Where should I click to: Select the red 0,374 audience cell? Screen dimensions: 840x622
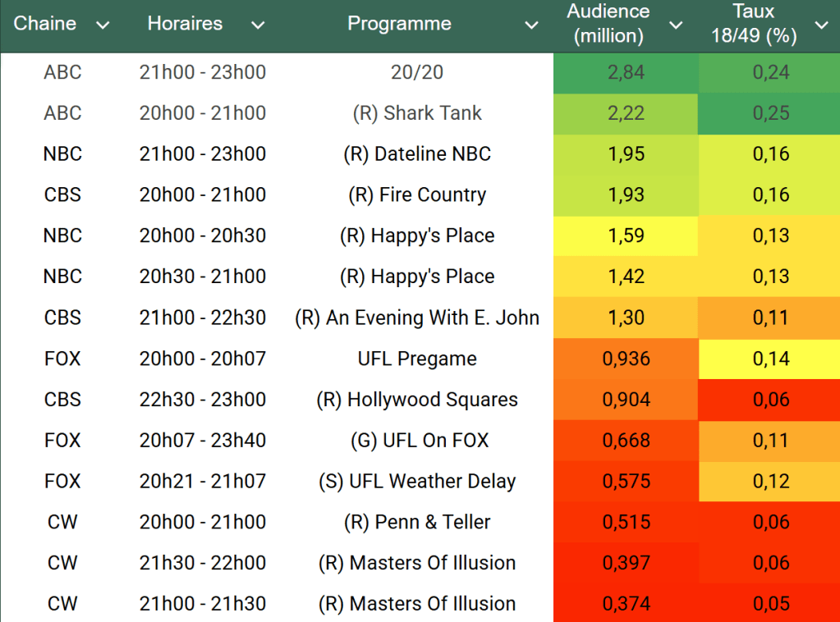pos(626,604)
